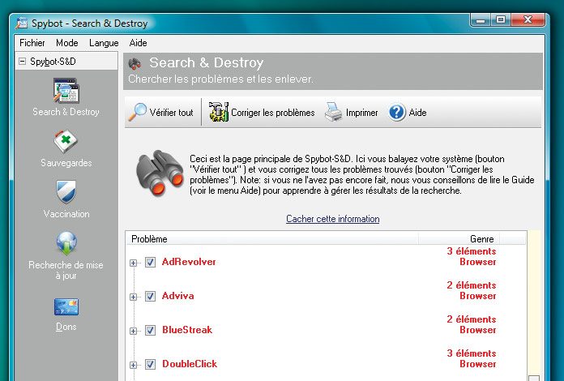
Task: Select the AdRevolver problem name
Action: (x=189, y=262)
